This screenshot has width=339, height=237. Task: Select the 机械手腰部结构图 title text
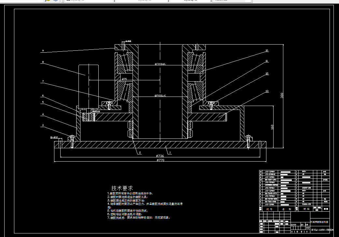click(319, 222)
